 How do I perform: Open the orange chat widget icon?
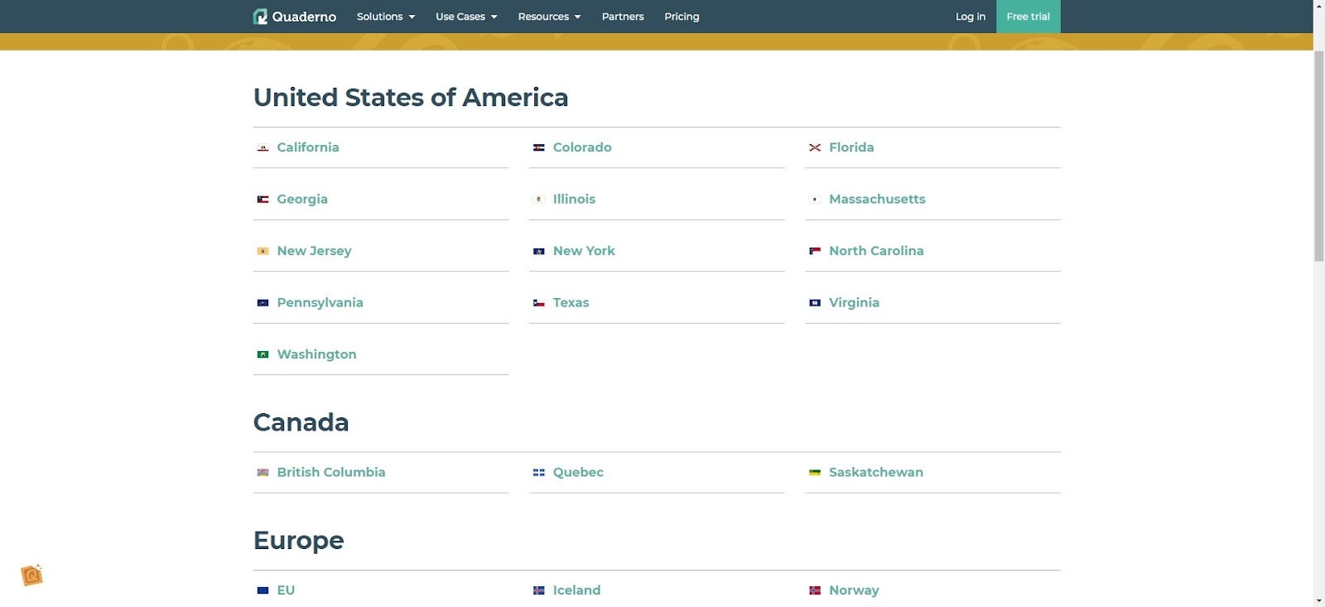click(x=31, y=575)
